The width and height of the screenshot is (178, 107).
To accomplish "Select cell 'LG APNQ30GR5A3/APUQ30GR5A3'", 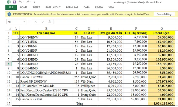I will point(46,72).
